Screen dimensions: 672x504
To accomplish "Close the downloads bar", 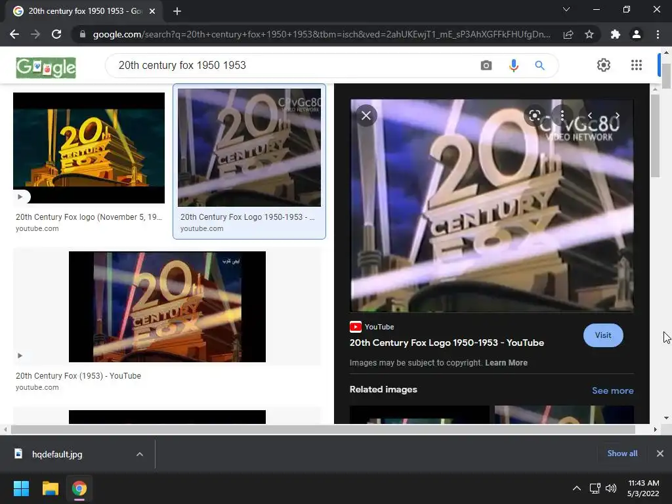I will pos(660,453).
